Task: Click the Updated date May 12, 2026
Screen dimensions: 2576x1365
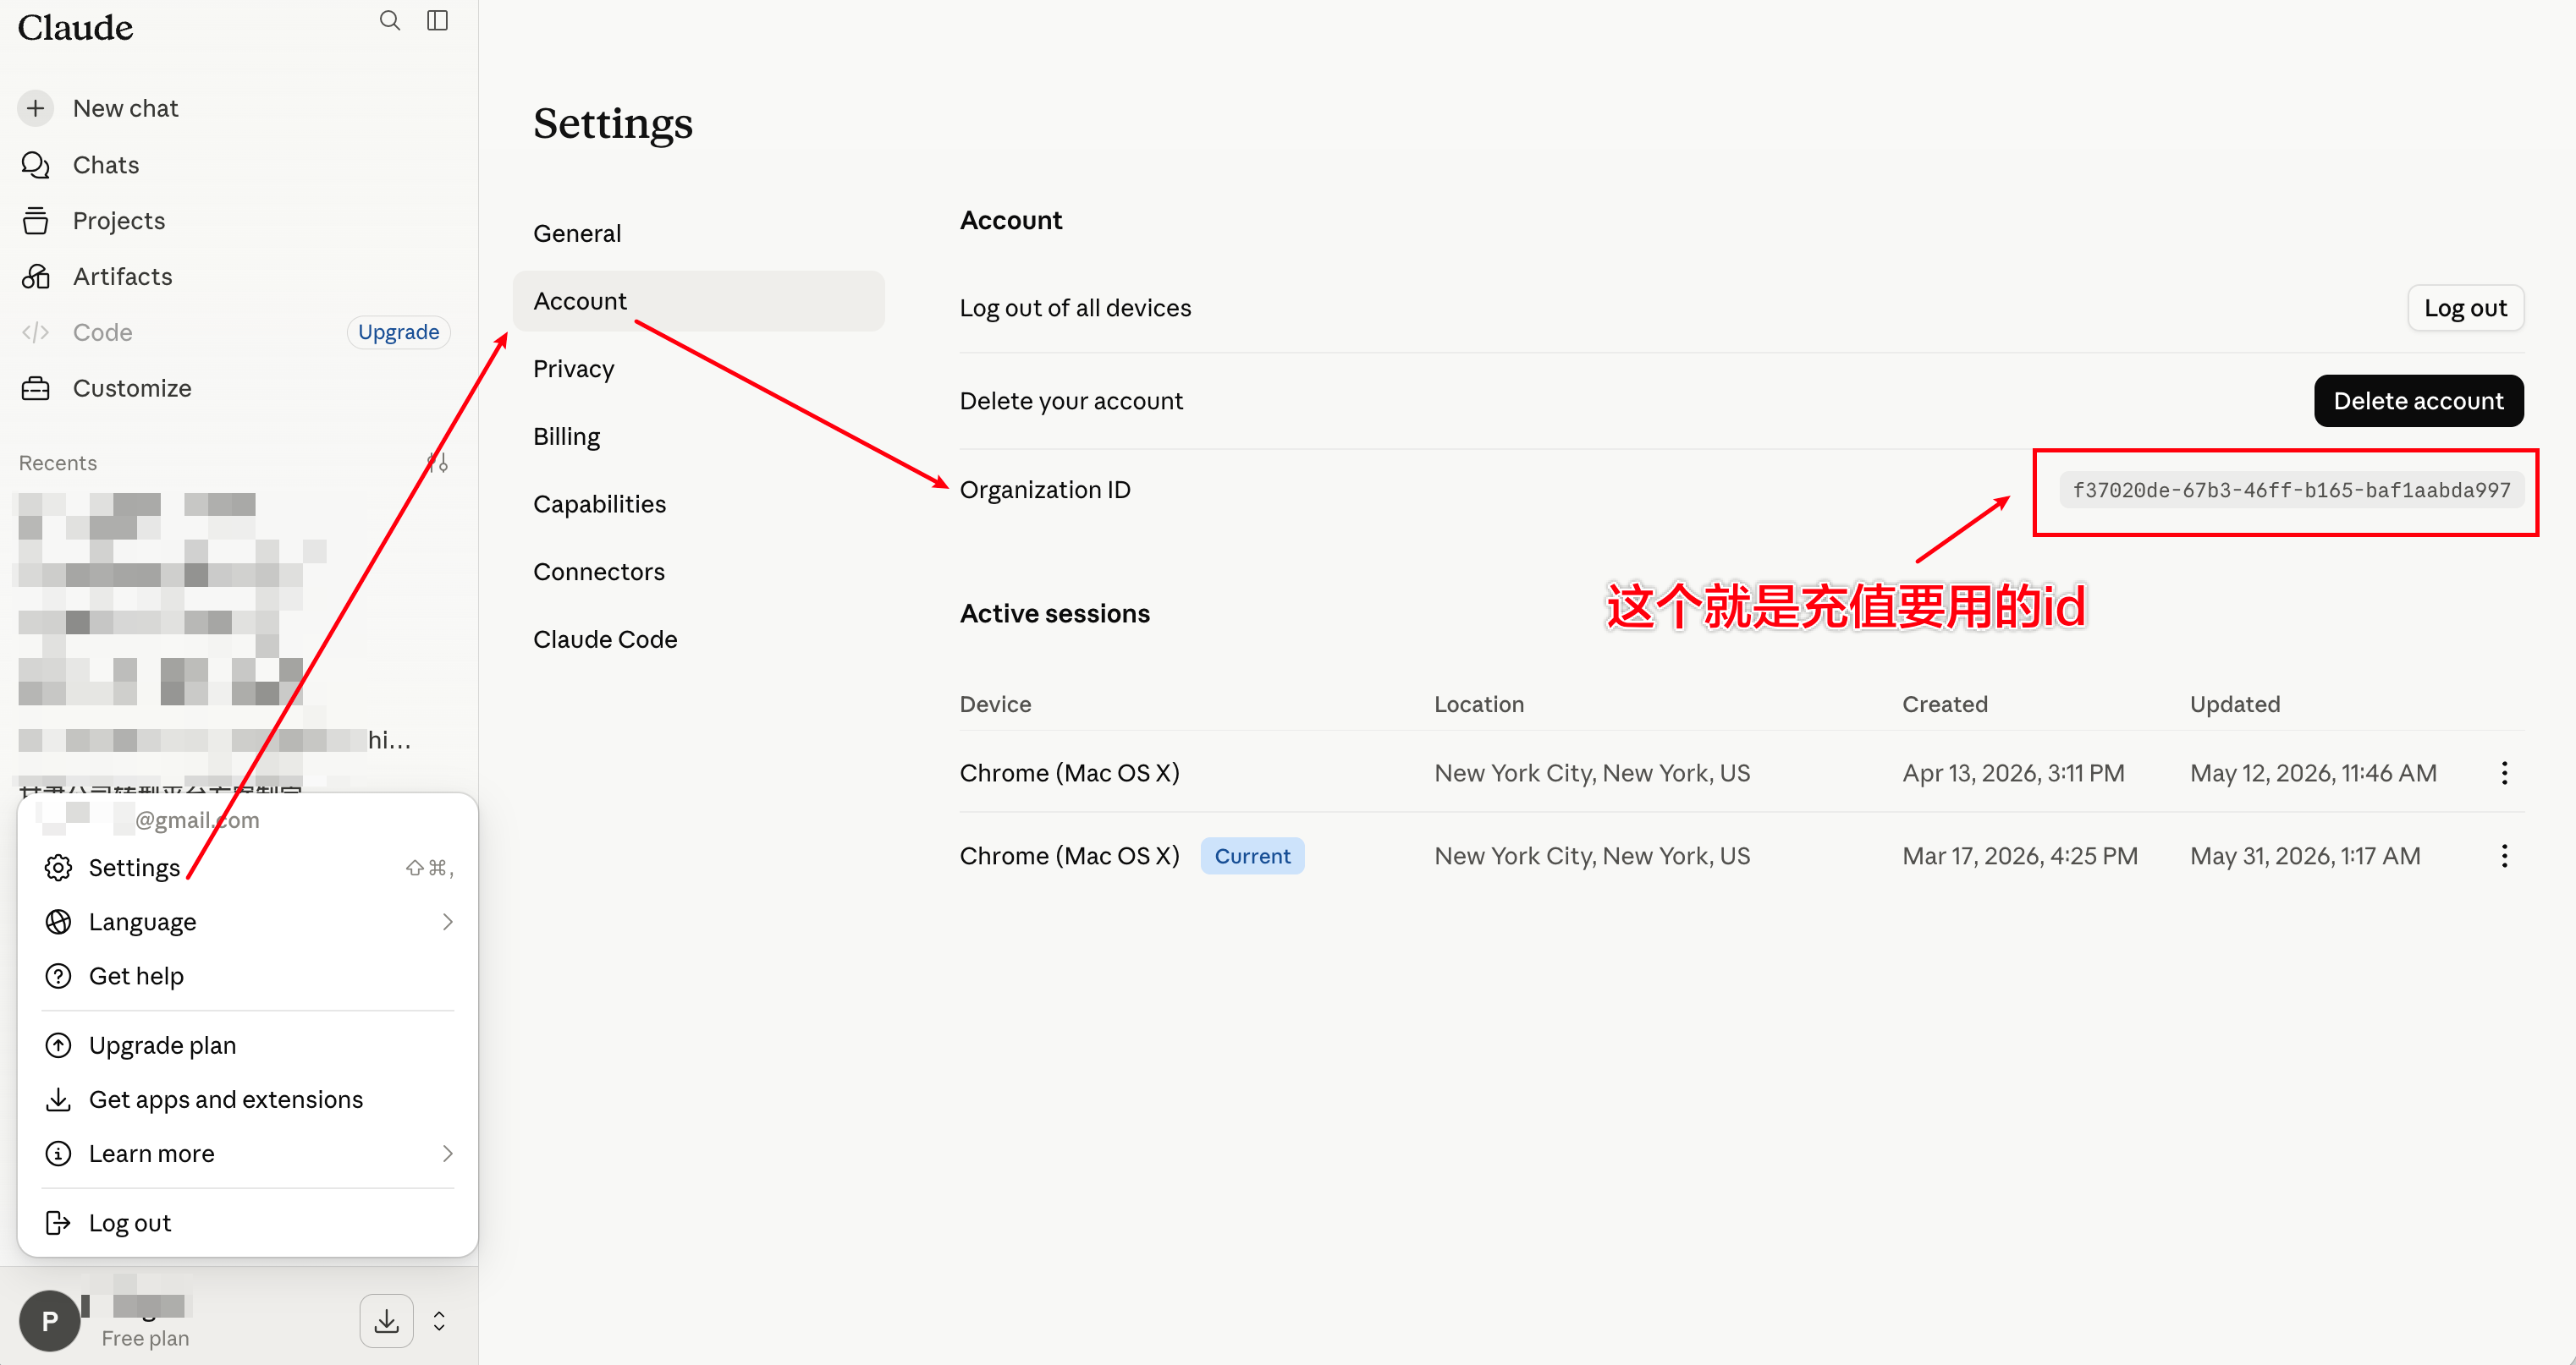Action: click(x=2313, y=772)
